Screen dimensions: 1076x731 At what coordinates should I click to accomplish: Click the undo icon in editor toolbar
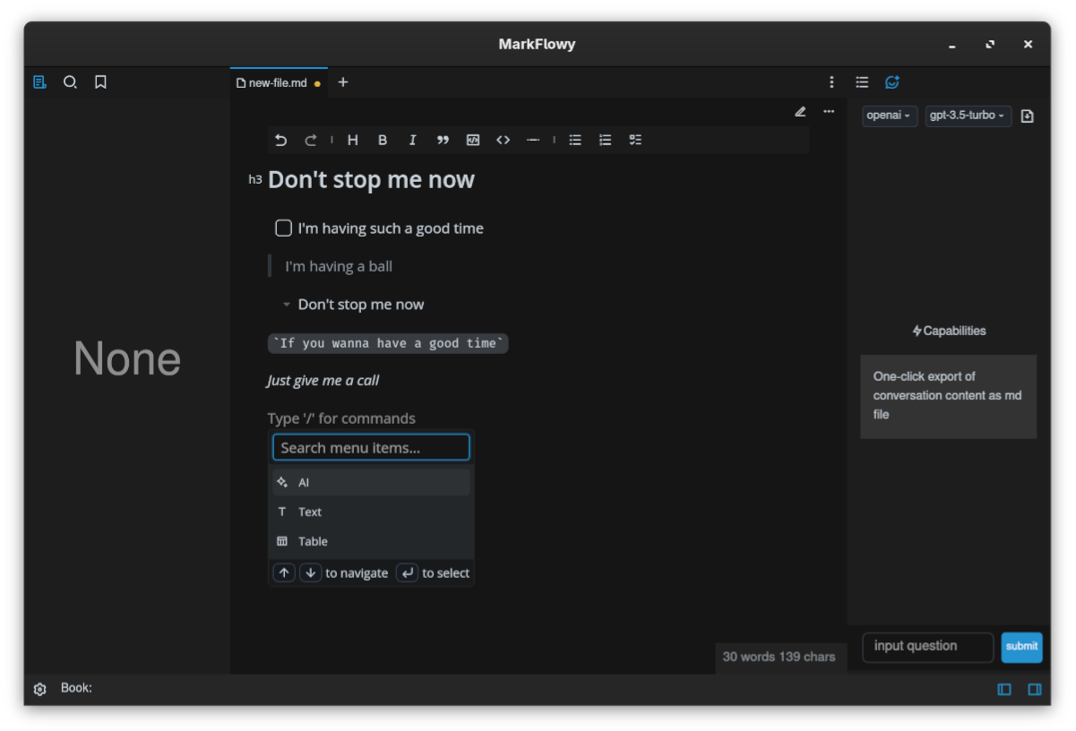[280, 140]
